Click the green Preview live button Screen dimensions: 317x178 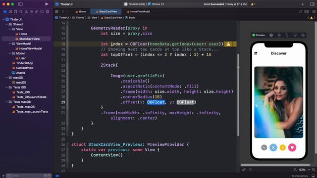click(259, 35)
